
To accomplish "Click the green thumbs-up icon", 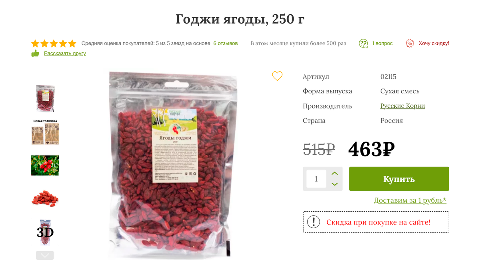I will point(35,53).
